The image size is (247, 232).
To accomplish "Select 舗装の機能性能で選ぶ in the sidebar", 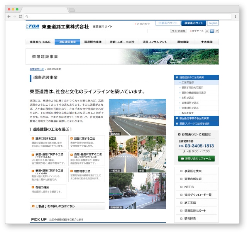I will click(x=196, y=93).
